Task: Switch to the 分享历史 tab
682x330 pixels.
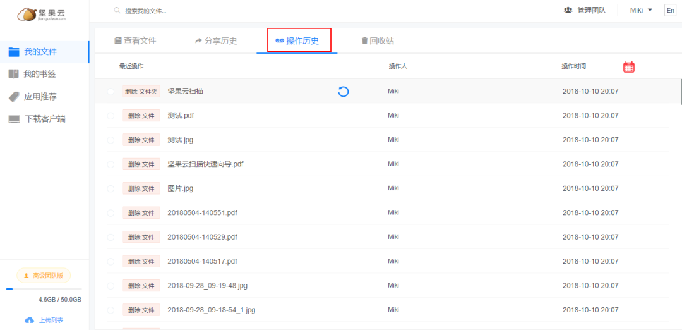Action: (216, 41)
